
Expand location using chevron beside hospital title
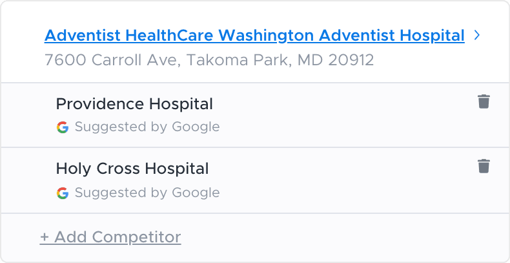(477, 35)
